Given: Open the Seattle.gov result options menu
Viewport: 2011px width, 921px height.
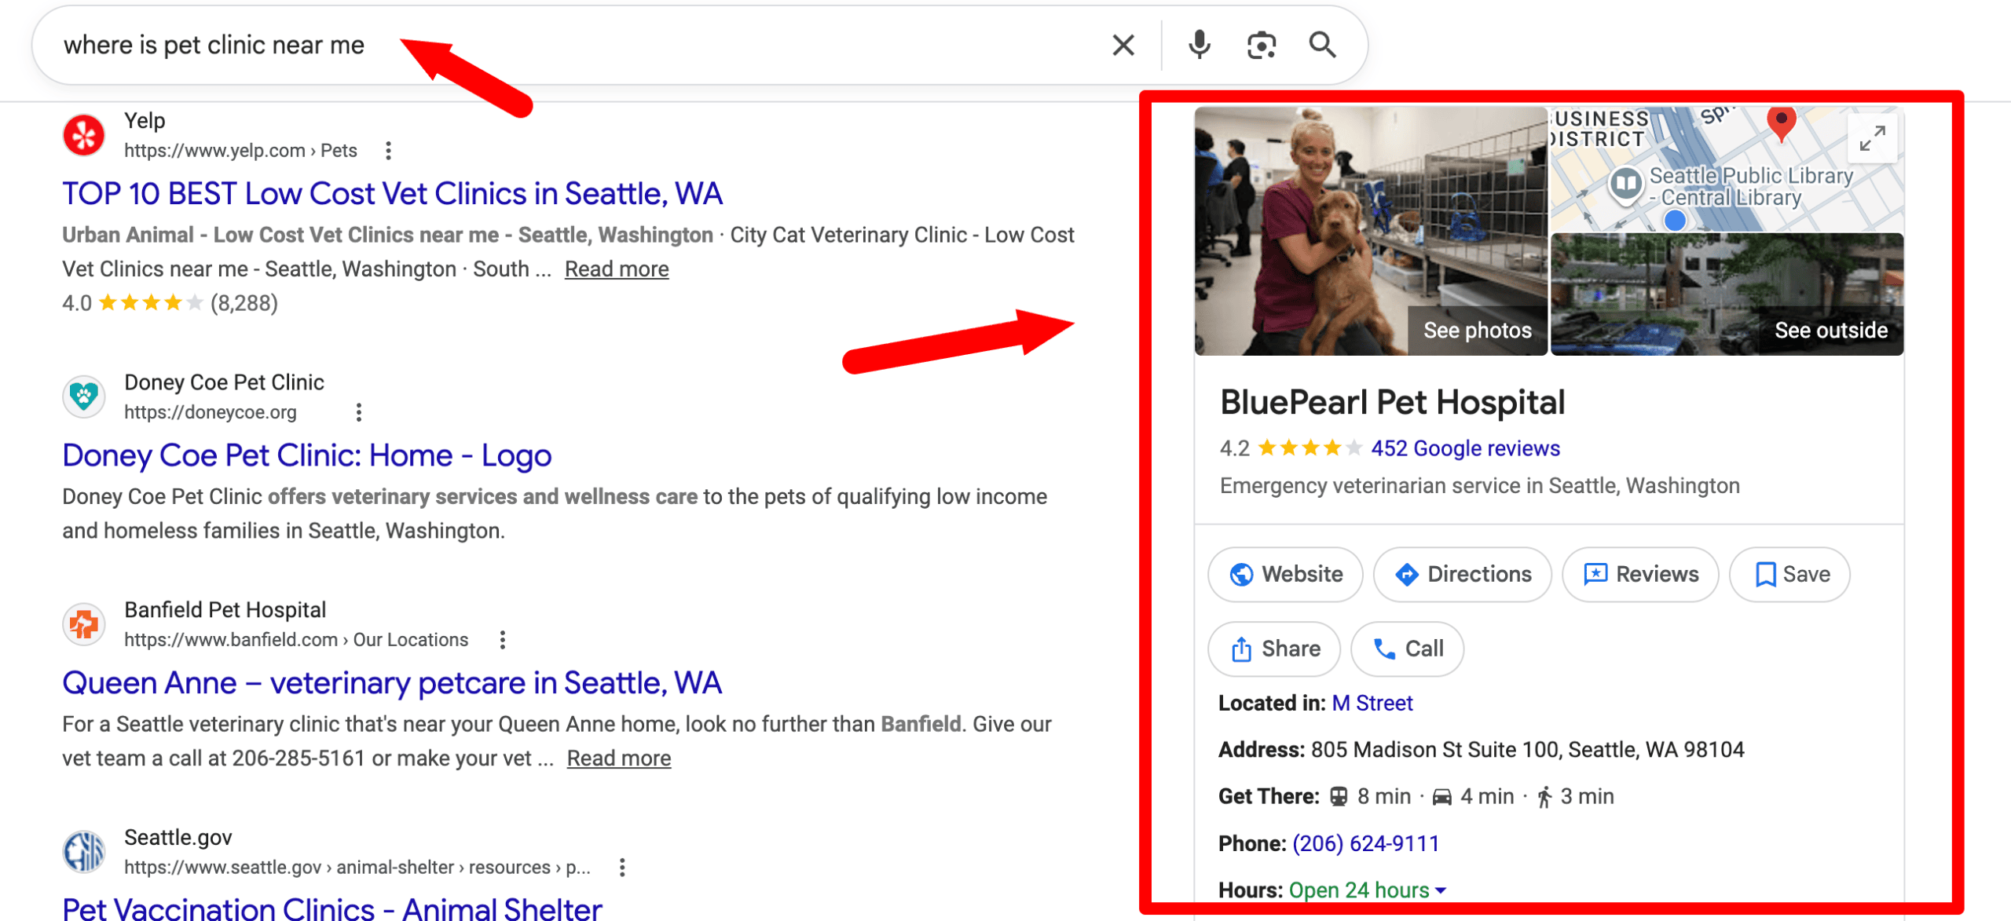Looking at the screenshot, I should 622,868.
